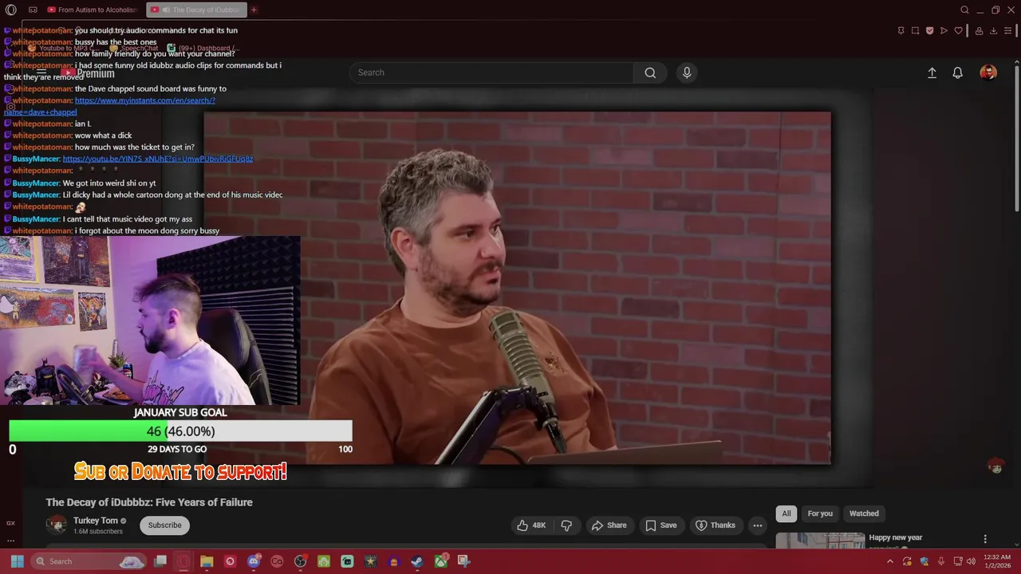Open Discord from taskbar
The image size is (1021, 574).
click(x=254, y=561)
